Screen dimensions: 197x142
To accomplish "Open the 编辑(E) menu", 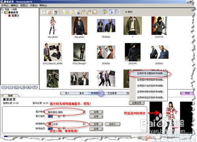I will pos(14,6).
